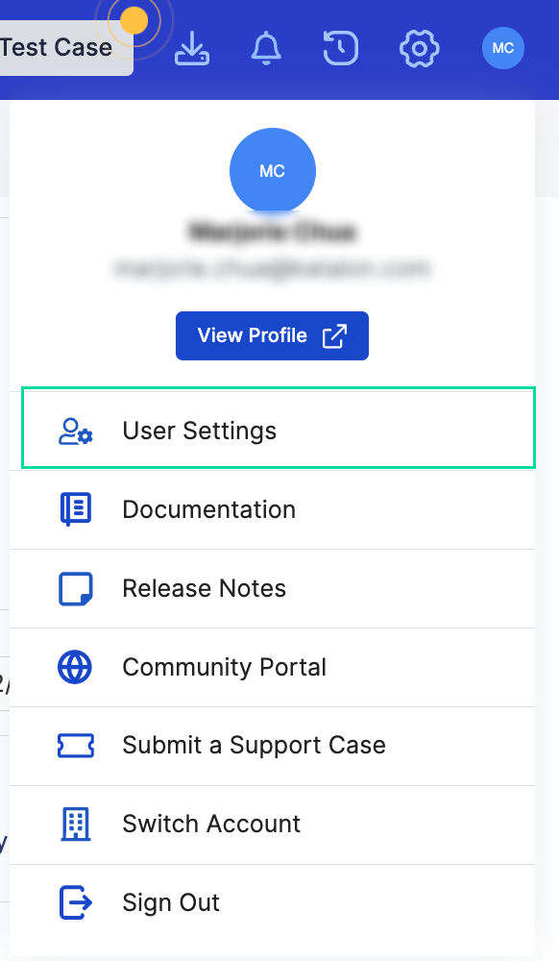The width and height of the screenshot is (559, 961).
Task: Open the Community Portal entry
Action: click(225, 667)
